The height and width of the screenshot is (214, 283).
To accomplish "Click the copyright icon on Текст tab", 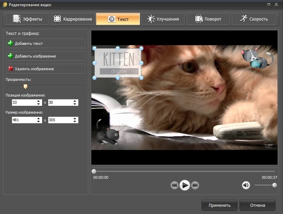I will point(112,19).
